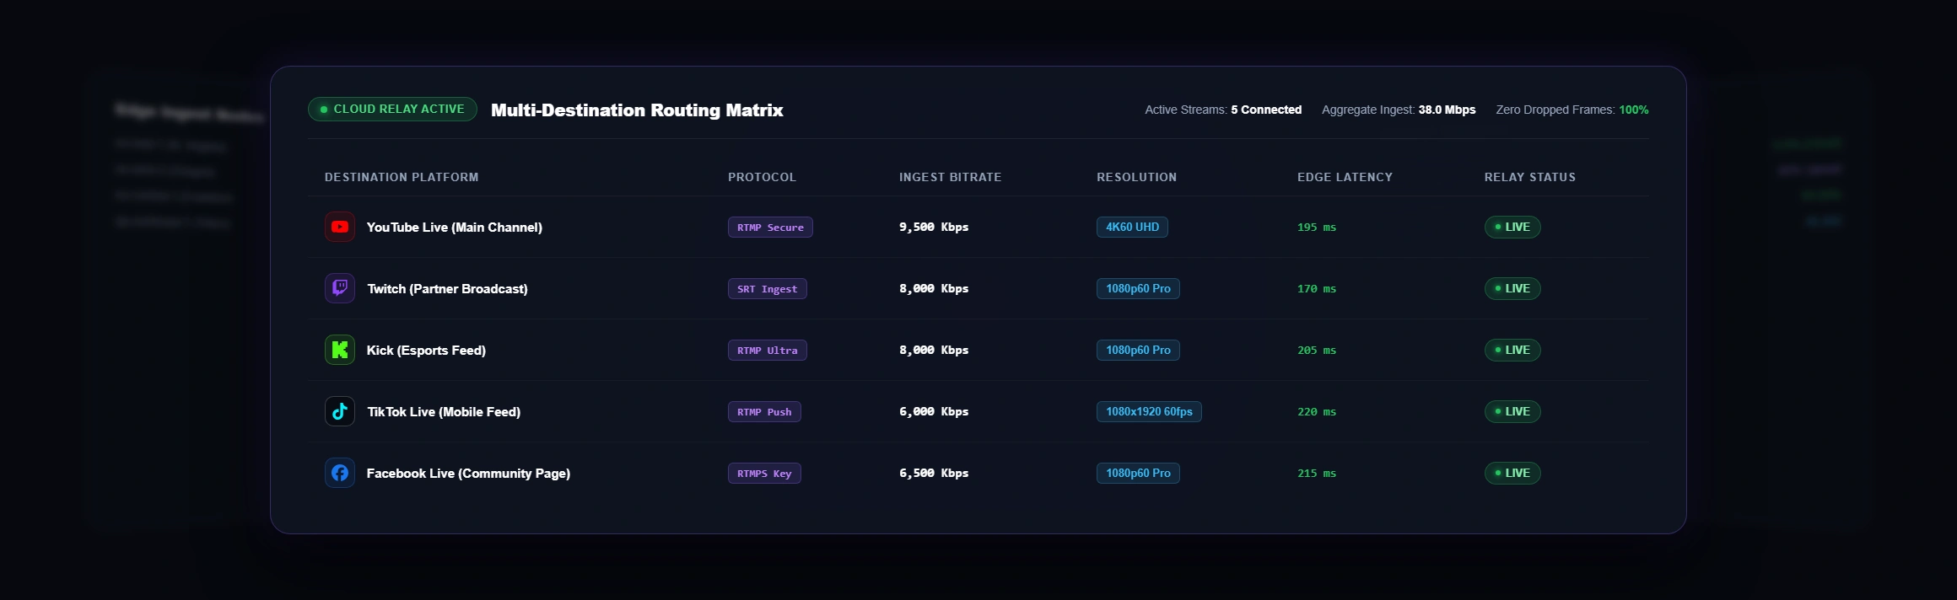Click the LIVE status for TikTok
This screenshot has height=600, width=1957.
click(1512, 412)
